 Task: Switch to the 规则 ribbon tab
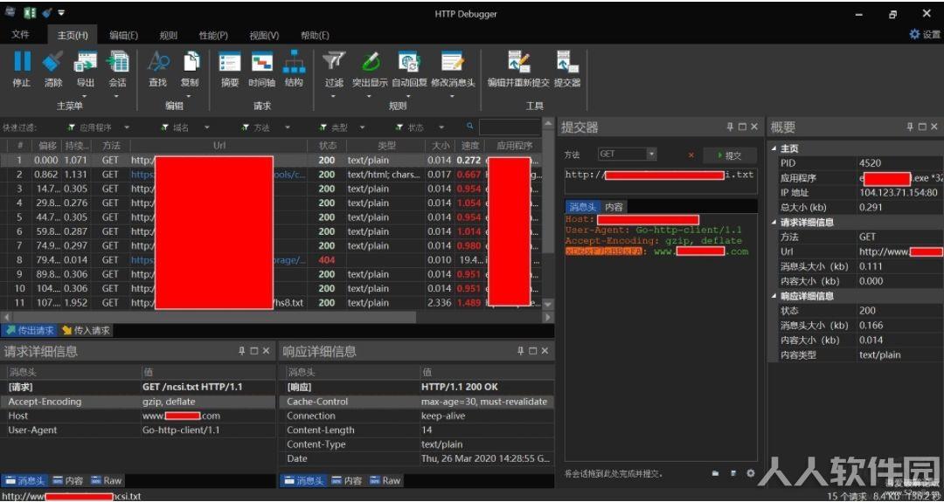tap(169, 36)
